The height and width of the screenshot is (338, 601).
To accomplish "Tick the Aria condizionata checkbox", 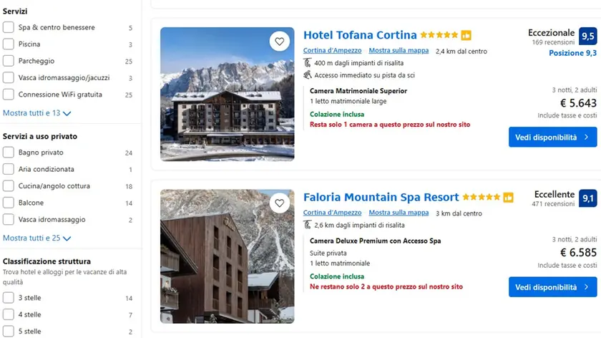I will point(9,169).
